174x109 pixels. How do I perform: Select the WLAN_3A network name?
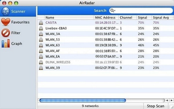tap(53, 34)
